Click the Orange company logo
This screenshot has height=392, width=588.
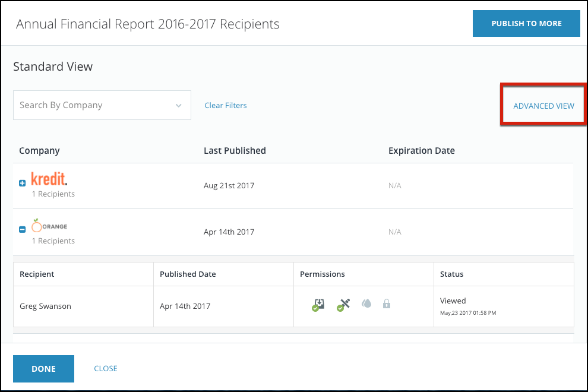(49, 226)
